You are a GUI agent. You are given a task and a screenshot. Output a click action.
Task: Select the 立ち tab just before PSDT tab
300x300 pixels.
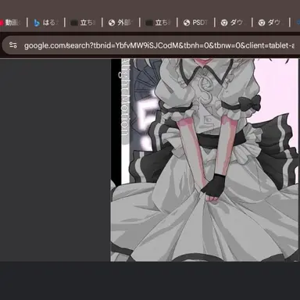tap(158, 23)
